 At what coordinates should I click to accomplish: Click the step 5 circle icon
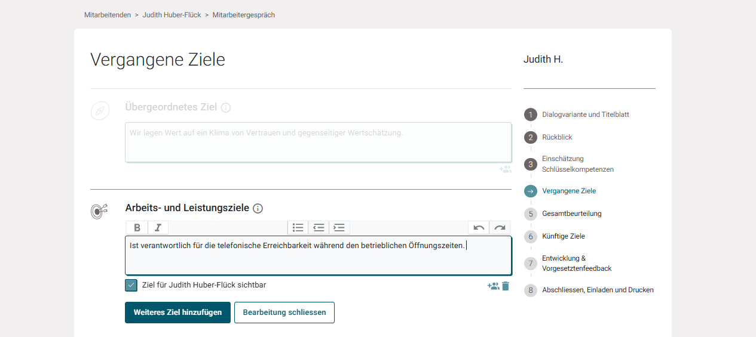531,214
